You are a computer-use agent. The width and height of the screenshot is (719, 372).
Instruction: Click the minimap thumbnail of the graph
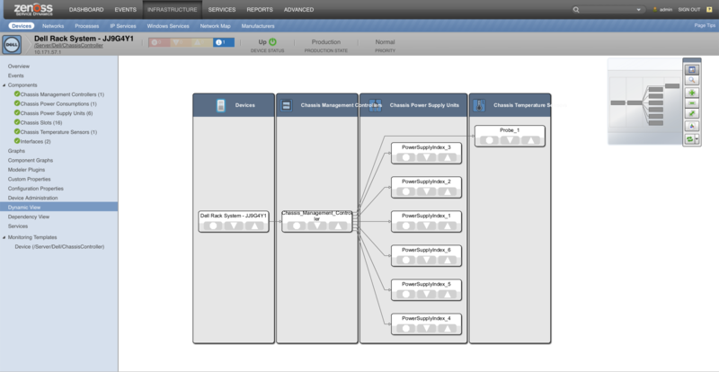[x=645, y=102]
